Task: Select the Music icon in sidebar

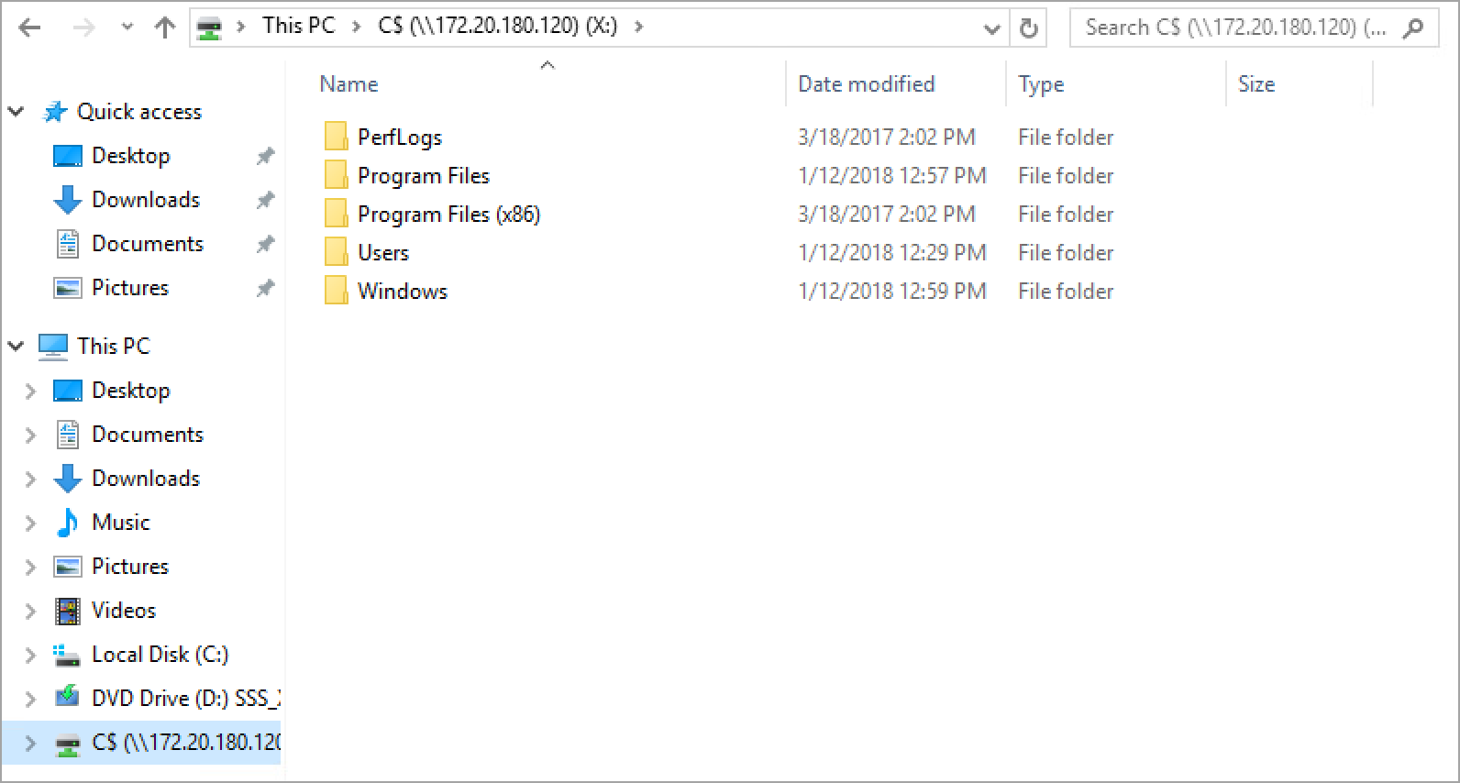Action: tap(67, 523)
